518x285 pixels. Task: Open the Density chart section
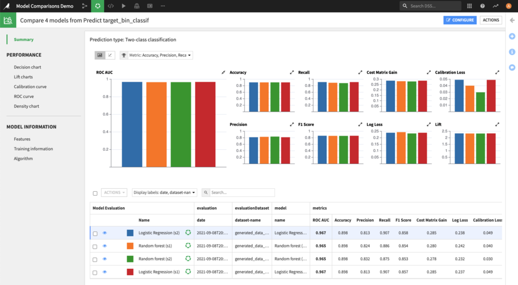pos(26,106)
